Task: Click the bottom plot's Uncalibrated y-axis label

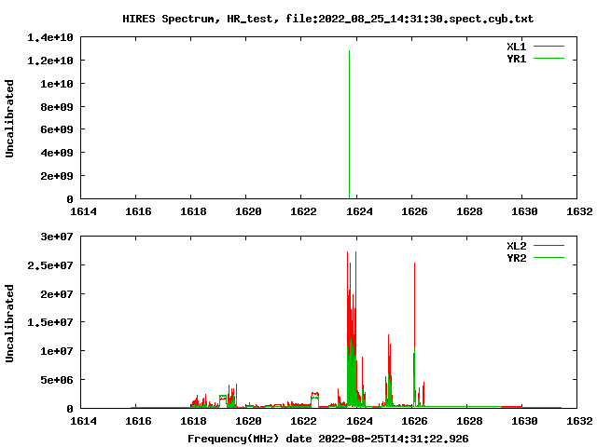Action: point(9,323)
